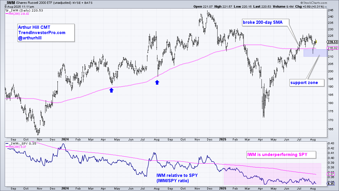Image resolution: width=339 pixels, height=191 pixels.
Task: Expand the 220.53 last price marker
Action: (x=332, y=42)
